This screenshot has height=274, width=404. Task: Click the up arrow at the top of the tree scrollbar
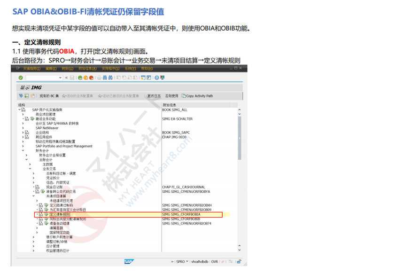coord(240,110)
